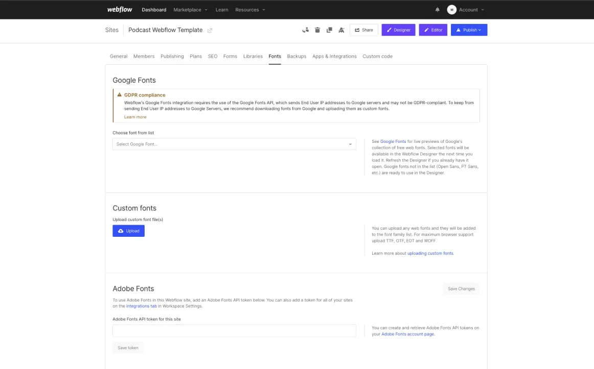
Task: Click the transfer site icon
Action: [x=305, y=30]
